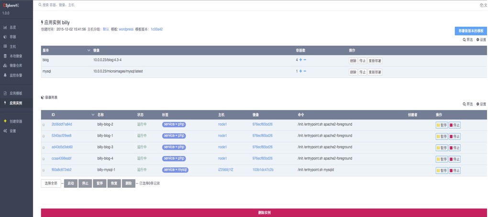Pause container billy-blog-4 with 暂停 icon button
488x217 pixels.
(442, 159)
